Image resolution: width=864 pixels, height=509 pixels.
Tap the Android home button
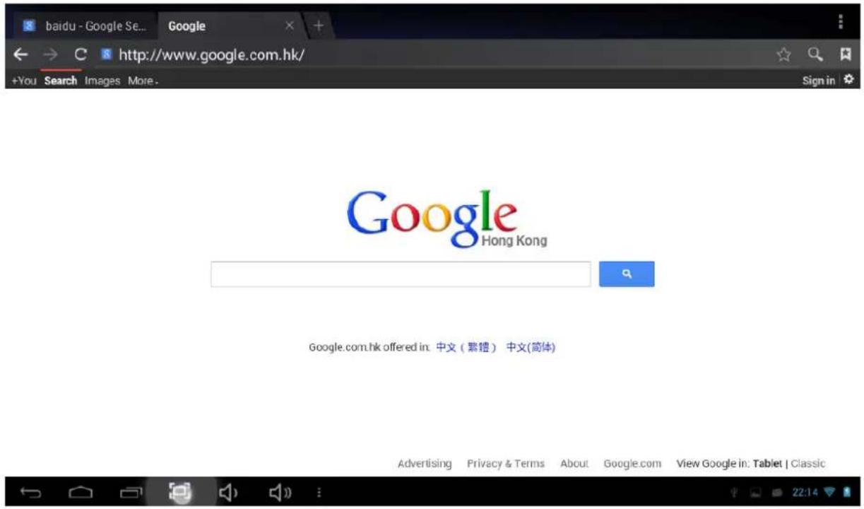(x=81, y=492)
